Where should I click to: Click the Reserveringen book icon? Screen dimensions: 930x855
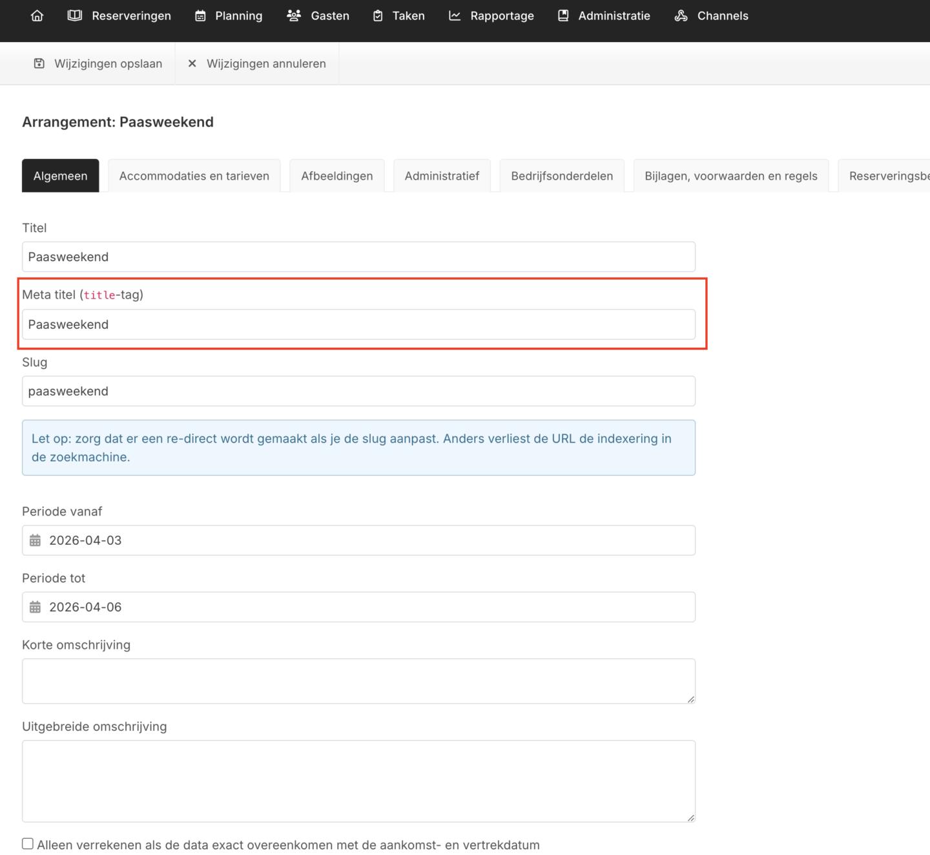click(75, 16)
